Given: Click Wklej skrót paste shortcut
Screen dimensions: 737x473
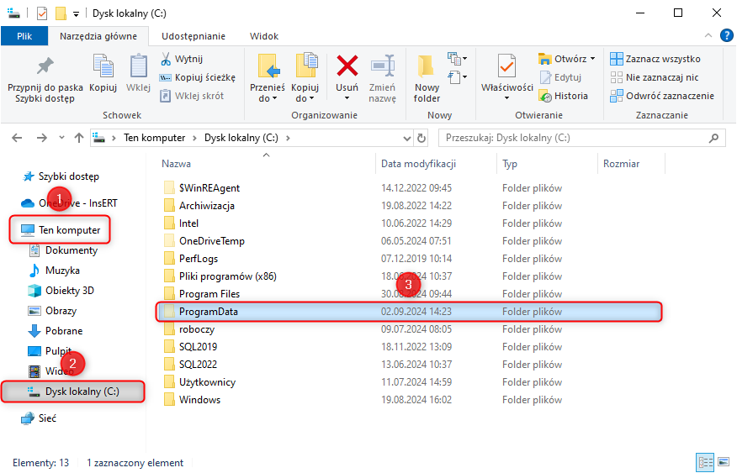Looking at the screenshot, I should pyautogui.click(x=192, y=96).
